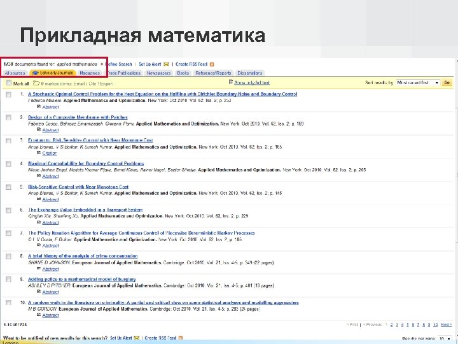Switch to the All sources tab
Screen dimensions: 458x344
[x=15, y=73]
